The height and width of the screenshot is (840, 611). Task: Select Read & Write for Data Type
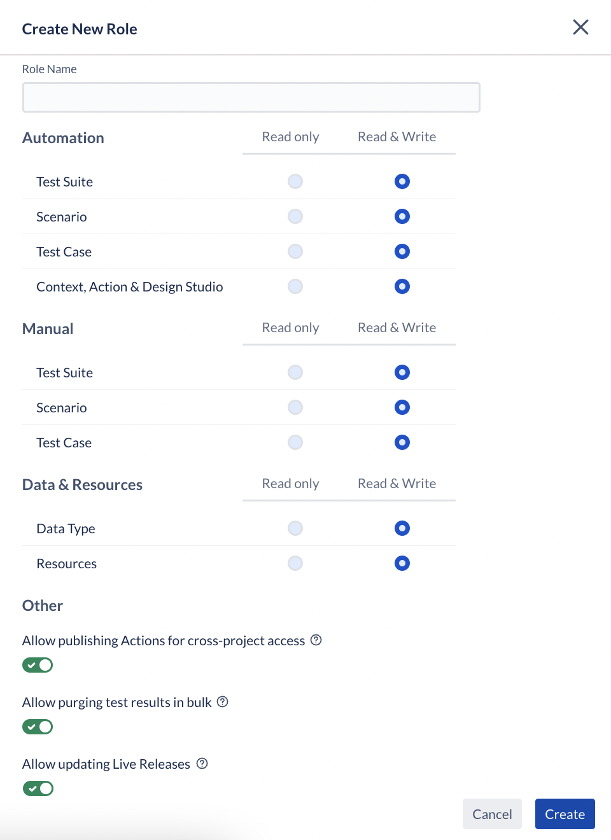402,528
